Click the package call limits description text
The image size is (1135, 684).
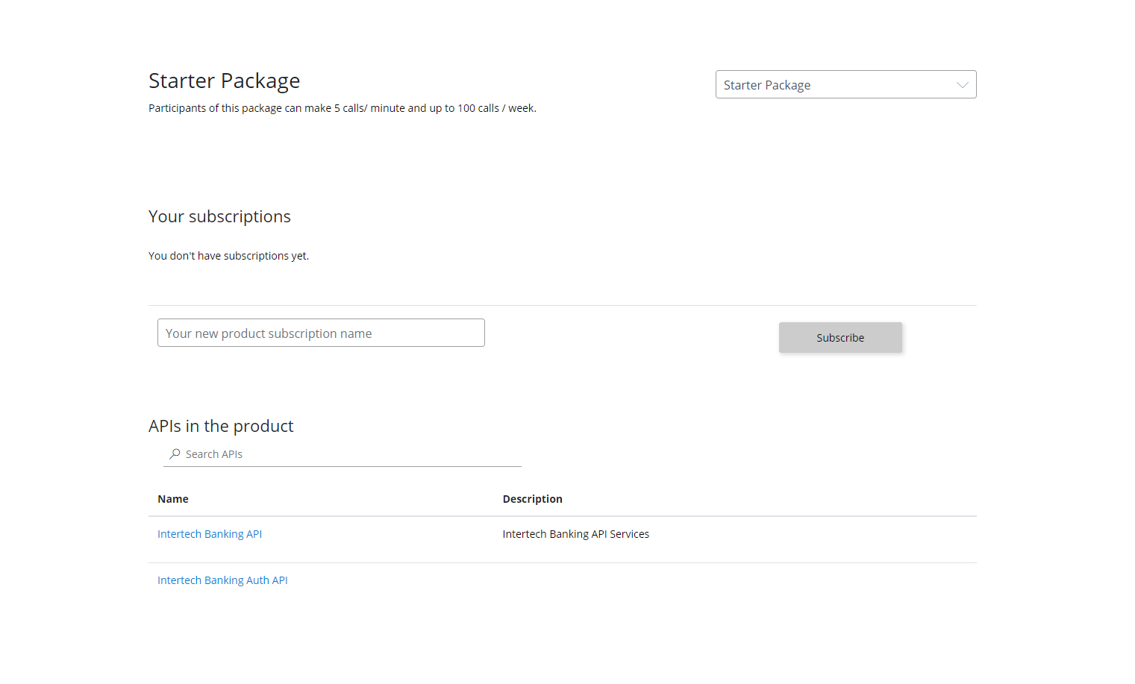click(342, 108)
